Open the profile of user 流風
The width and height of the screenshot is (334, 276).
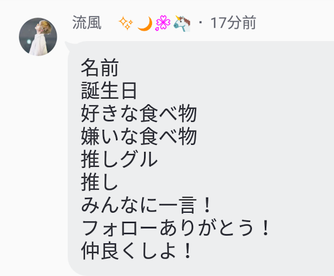pyautogui.click(x=87, y=23)
